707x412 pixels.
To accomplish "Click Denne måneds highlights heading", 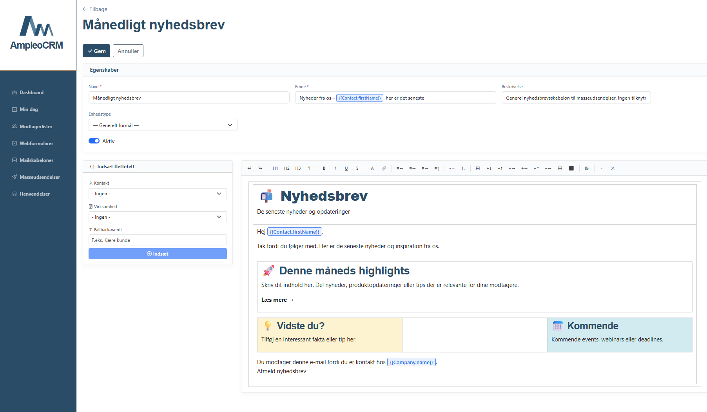I will 344,270.
